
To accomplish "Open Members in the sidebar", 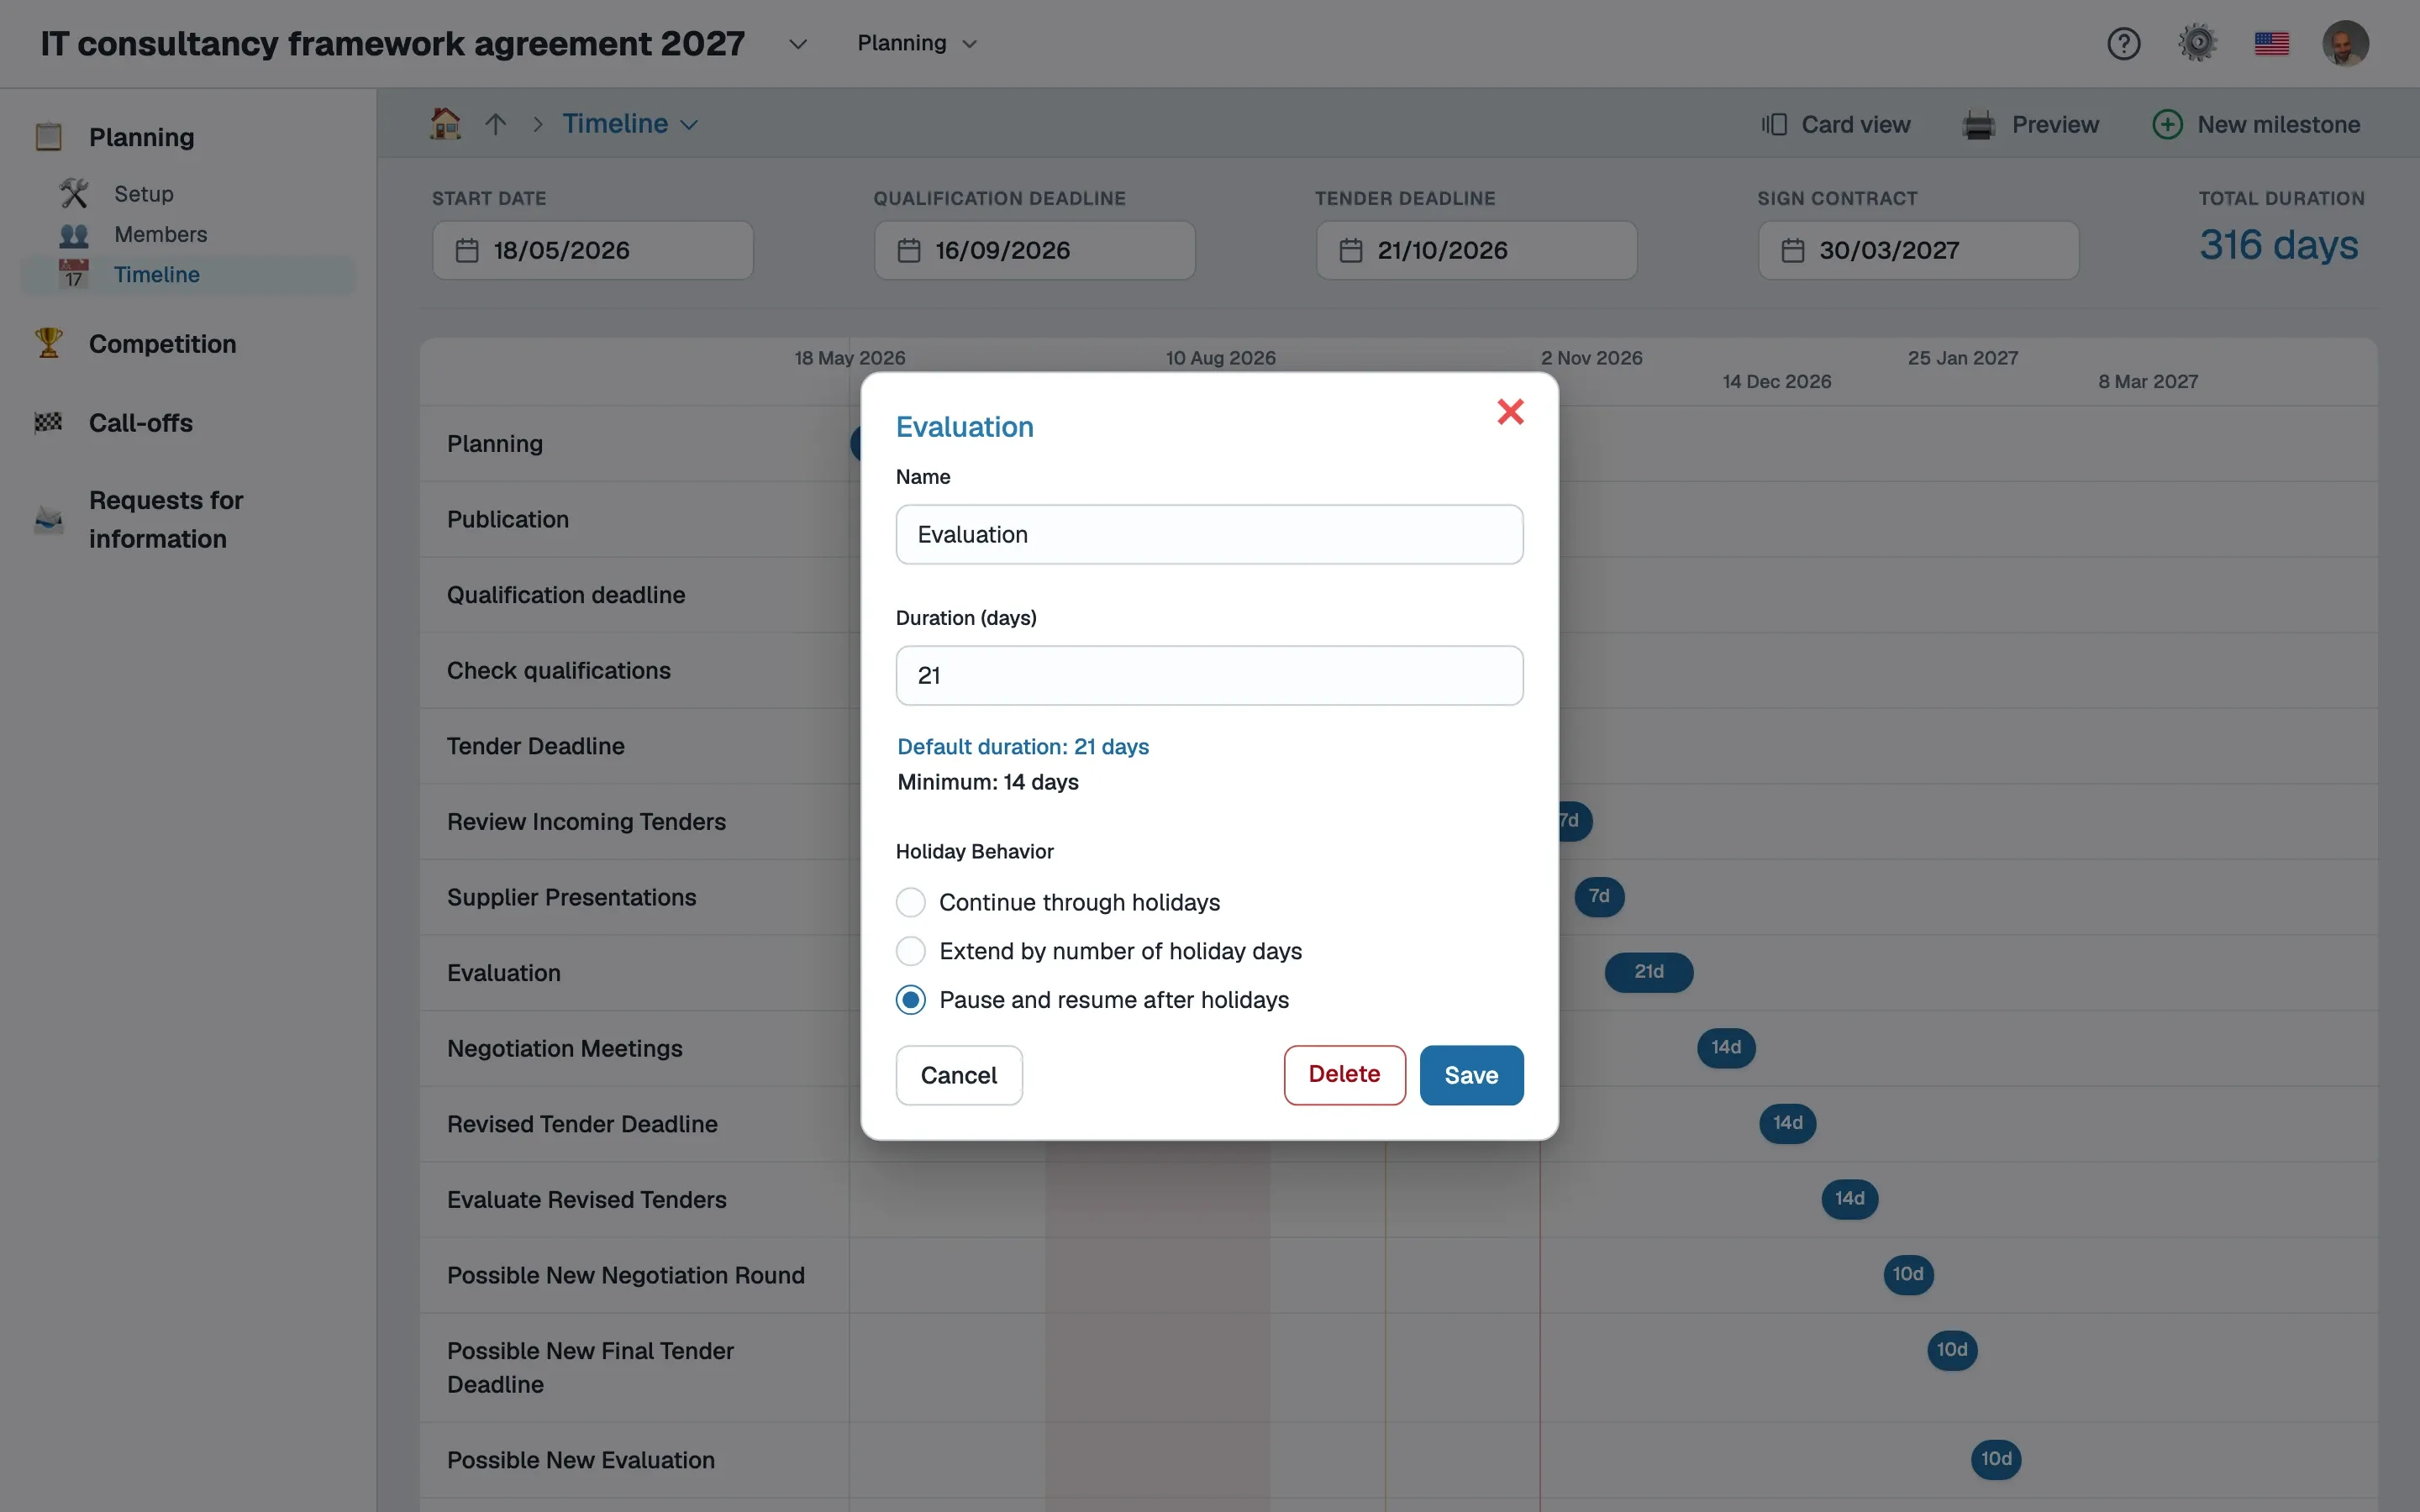I will pyautogui.click(x=160, y=234).
